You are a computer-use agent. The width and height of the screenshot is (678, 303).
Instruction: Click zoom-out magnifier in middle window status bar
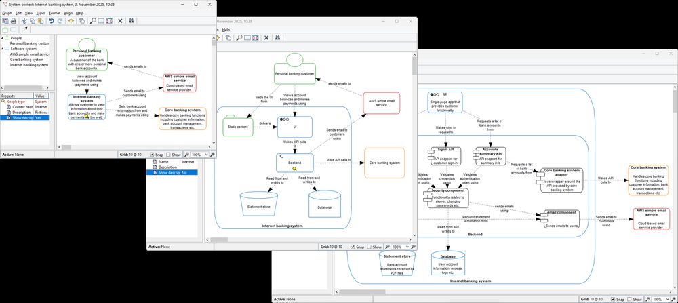tap(387, 247)
